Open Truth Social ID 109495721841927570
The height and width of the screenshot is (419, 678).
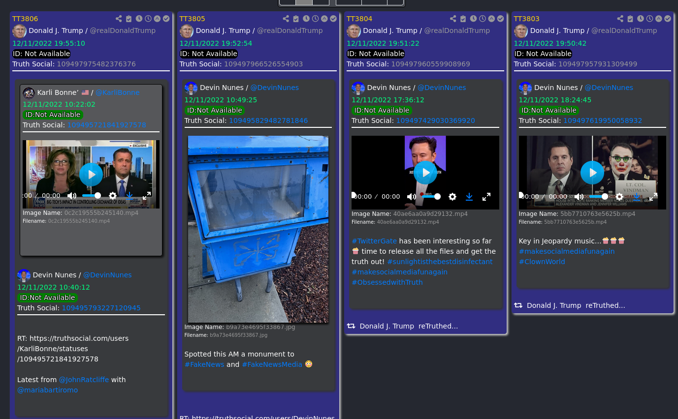coord(106,125)
